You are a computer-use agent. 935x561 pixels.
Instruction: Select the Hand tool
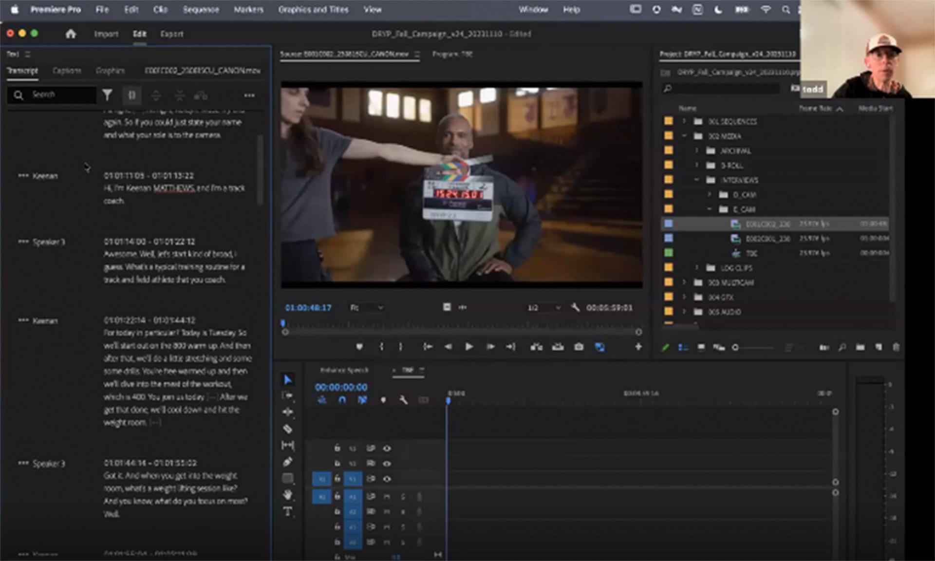(x=287, y=495)
